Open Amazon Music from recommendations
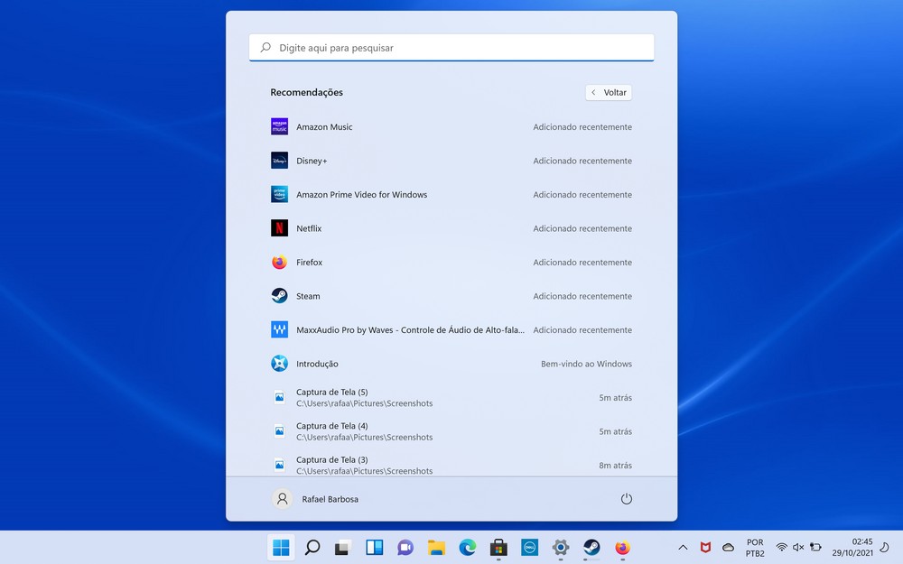Screen dimensions: 903x564 tap(324, 127)
